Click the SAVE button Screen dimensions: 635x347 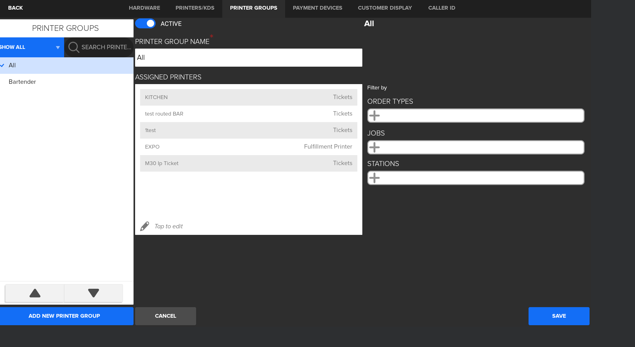point(559,316)
